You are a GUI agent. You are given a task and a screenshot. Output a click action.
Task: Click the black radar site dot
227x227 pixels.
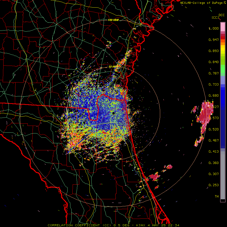click(113, 113)
